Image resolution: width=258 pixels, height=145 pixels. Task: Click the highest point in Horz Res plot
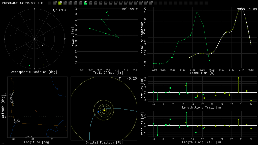point(238,78)
